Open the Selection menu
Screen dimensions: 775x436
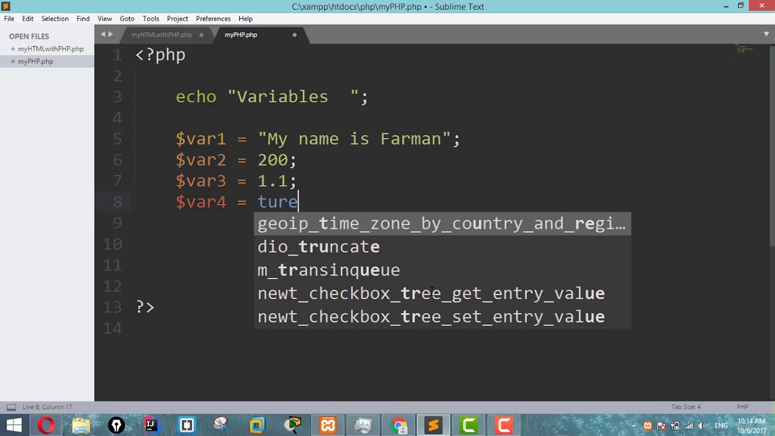[54, 18]
